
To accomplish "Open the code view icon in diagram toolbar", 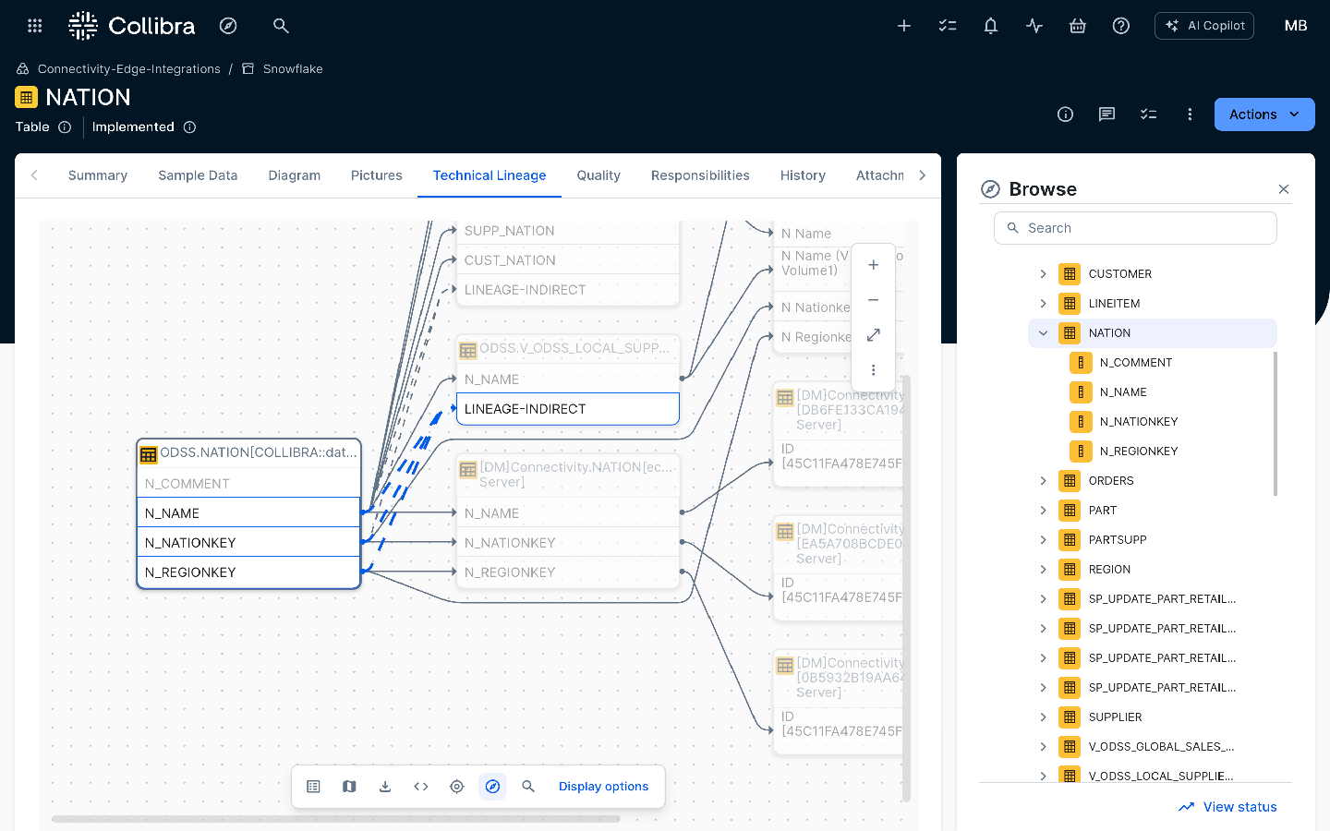I will [421, 787].
